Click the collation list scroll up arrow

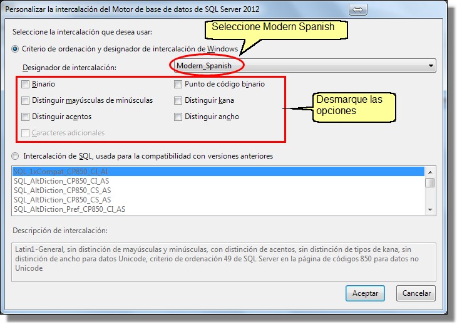pos(430,172)
